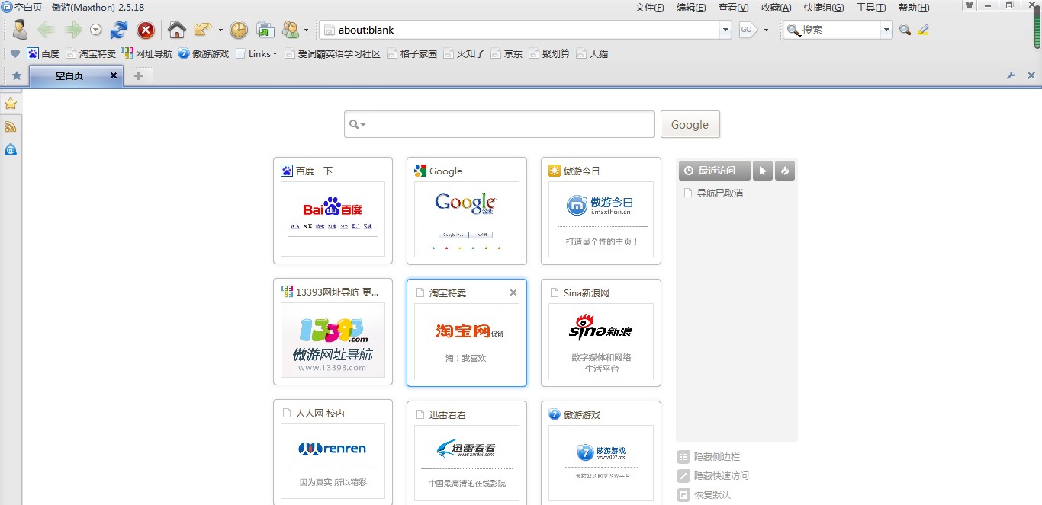Click the user avatar icon in toolbar
This screenshot has height=505, width=1042.
[x=20, y=30]
